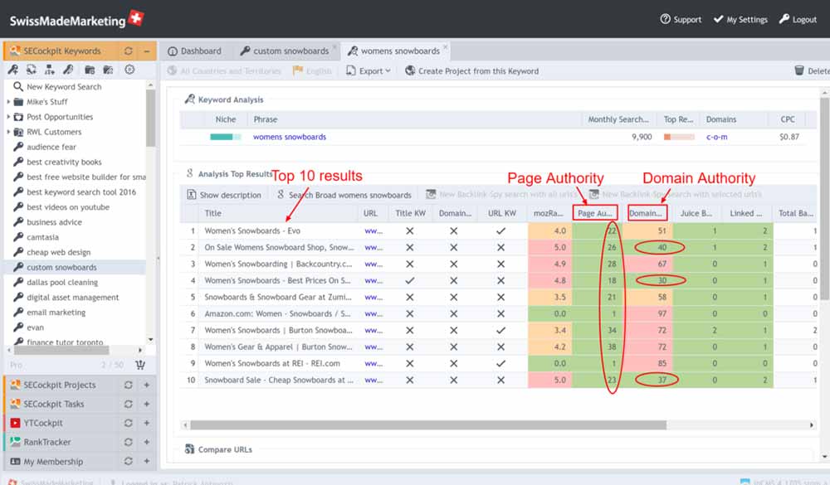Switch to the Dashboard tab
This screenshot has height=485, width=830.
click(x=194, y=51)
